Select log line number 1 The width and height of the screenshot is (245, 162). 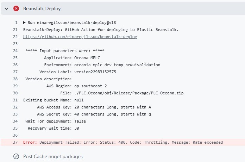click(x=17, y=23)
